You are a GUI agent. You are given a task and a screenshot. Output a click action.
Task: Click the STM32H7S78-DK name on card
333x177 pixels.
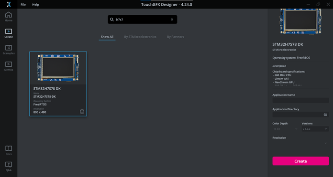(44, 96)
